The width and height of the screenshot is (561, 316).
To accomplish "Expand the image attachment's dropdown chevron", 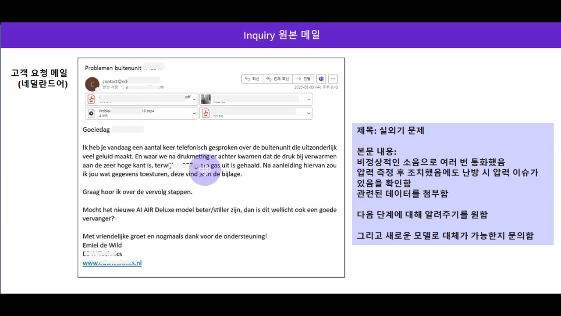I will pyautogui.click(x=309, y=99).
